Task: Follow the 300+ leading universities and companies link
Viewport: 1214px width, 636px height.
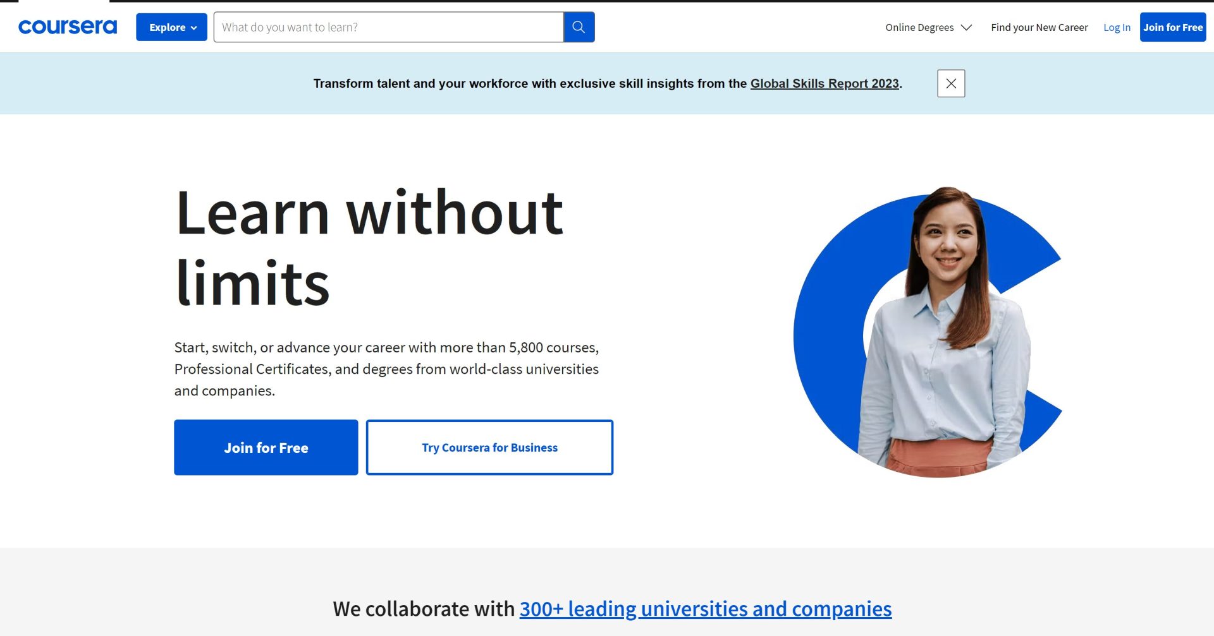Action: [x=705, y=608]
